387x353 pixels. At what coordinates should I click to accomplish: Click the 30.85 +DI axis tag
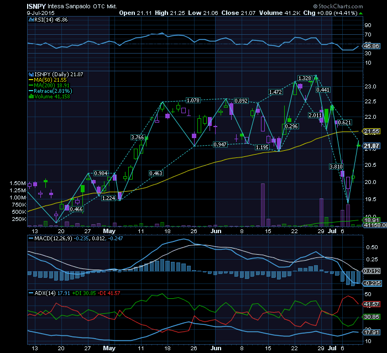[x=371, y=317]
